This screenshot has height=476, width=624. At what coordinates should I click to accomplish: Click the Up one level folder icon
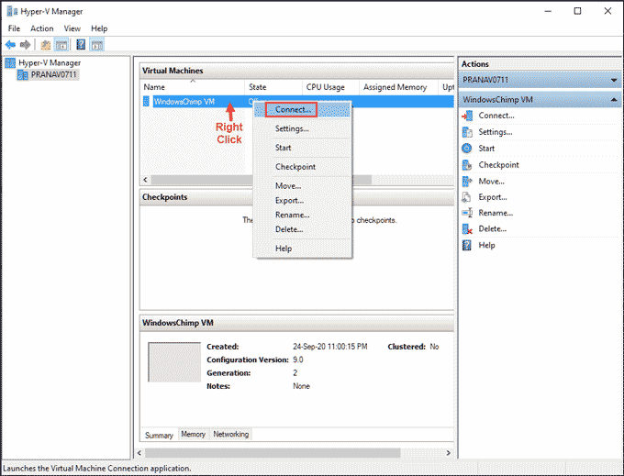pyautogui.click(x=46, y=45)
